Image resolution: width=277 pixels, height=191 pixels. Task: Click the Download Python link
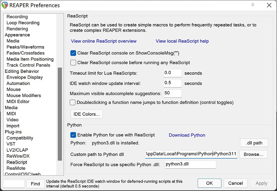(x=187, y=135)
